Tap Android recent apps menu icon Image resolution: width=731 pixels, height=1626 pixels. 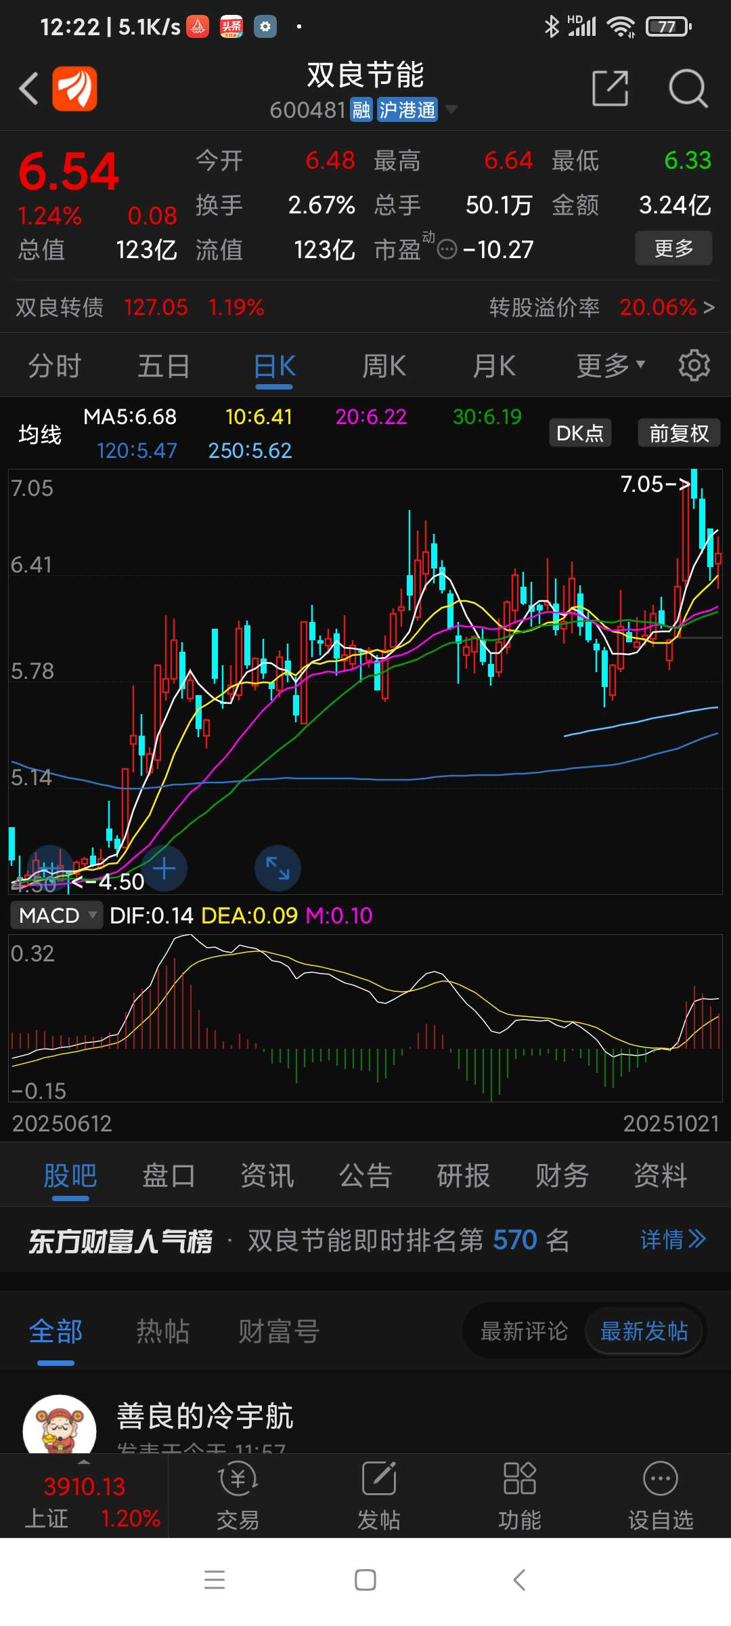coord(215,1580)
